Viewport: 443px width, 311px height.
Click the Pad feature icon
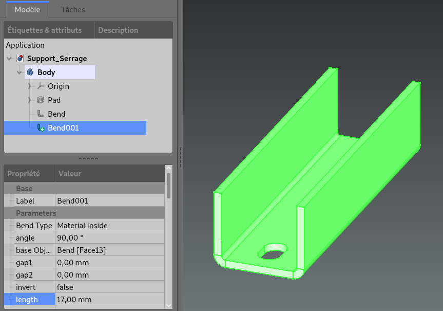[41, 100]
